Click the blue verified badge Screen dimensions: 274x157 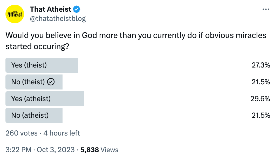click(77, 10)
